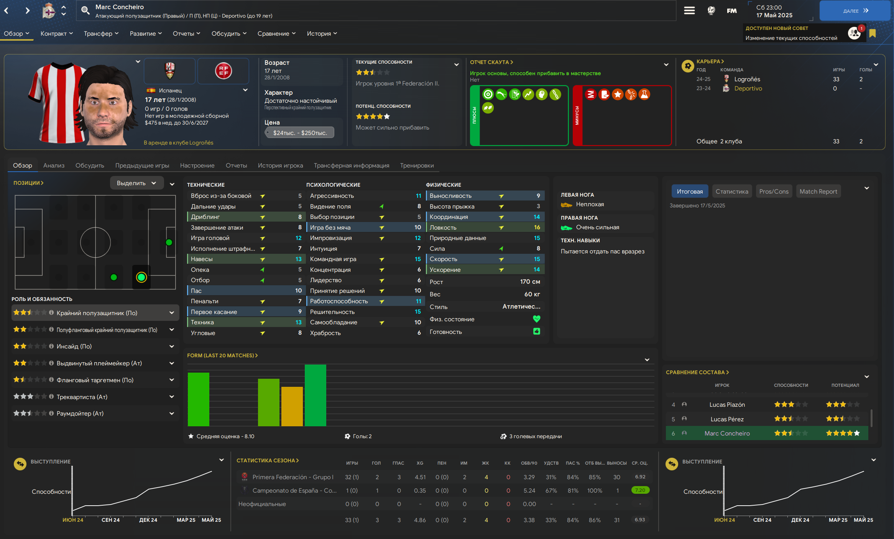Click the magnifier search icon

pos(85,10)
